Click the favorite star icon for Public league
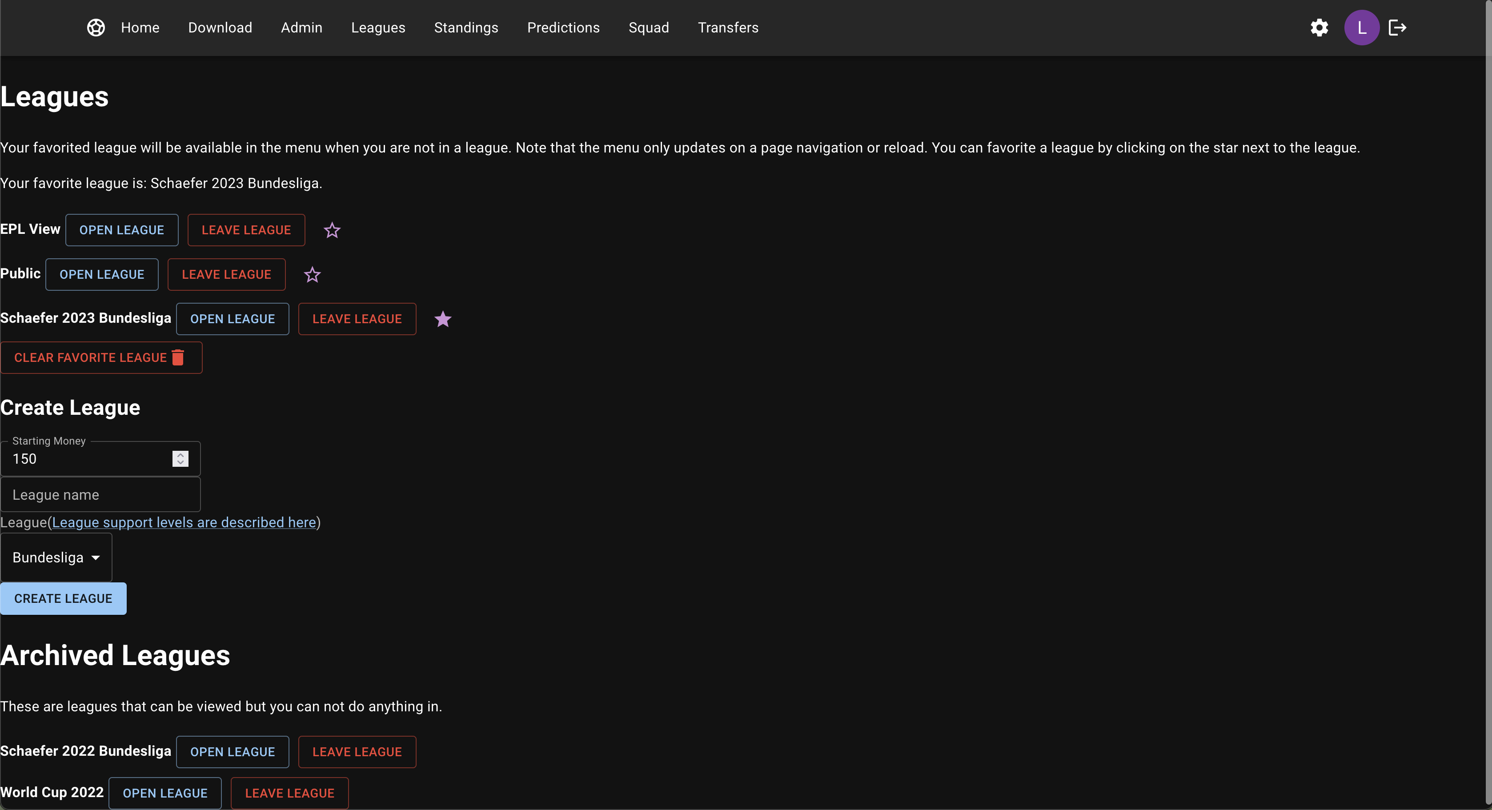1492x810 pixels. pos(313,274)
